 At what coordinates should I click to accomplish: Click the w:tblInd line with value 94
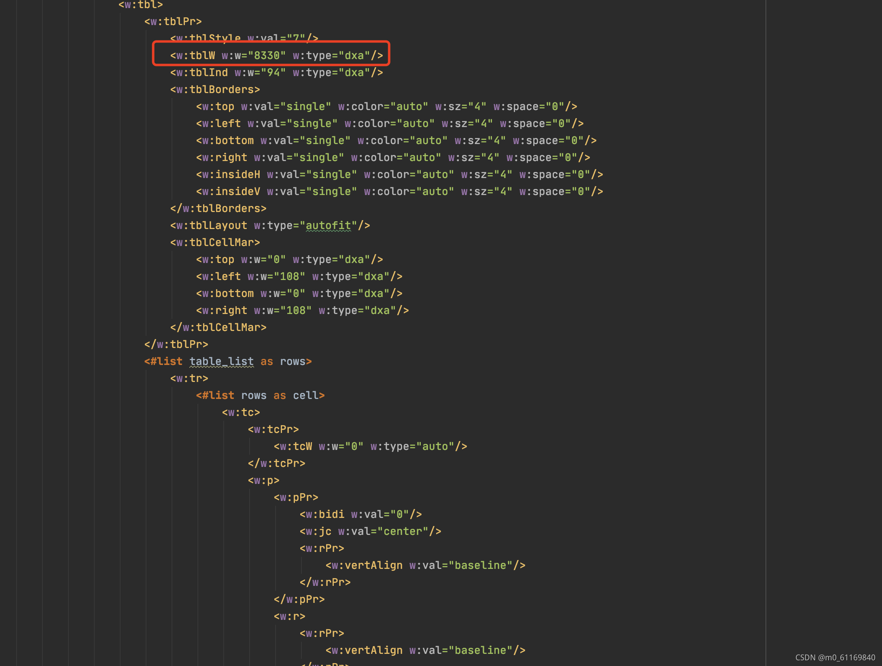(x=276, y=72)
